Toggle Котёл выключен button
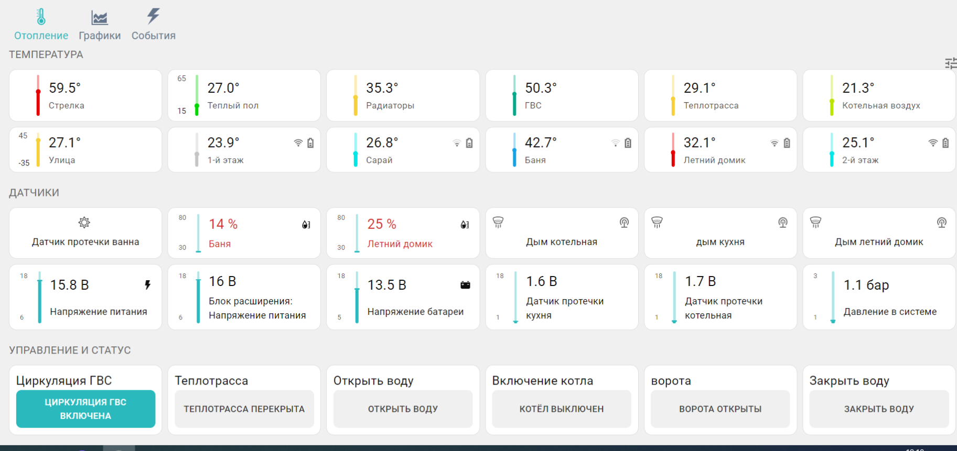Screen dimensions: 957x451 coord(562,409)
